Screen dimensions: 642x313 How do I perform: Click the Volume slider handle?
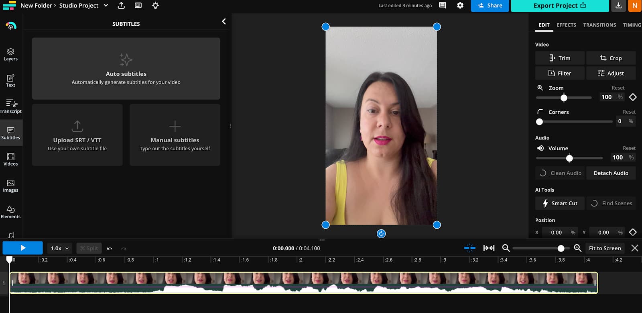pyautogui.click(x=569, y=158)
